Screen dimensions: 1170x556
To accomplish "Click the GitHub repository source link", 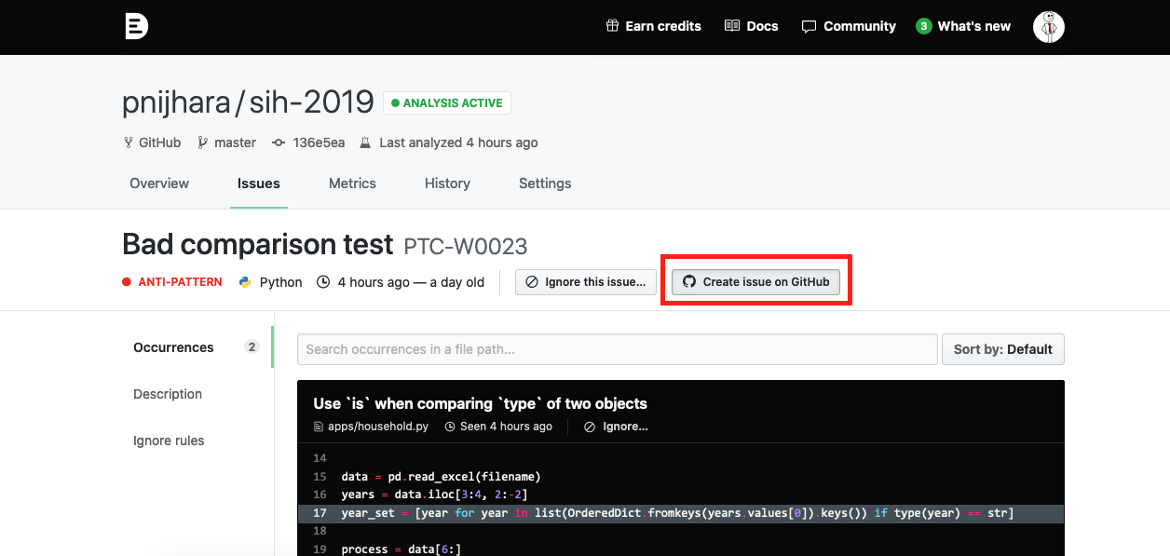I will coord(154,142).
